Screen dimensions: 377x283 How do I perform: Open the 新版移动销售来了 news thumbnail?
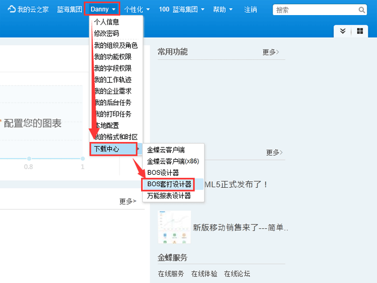(x=174, y=227)
